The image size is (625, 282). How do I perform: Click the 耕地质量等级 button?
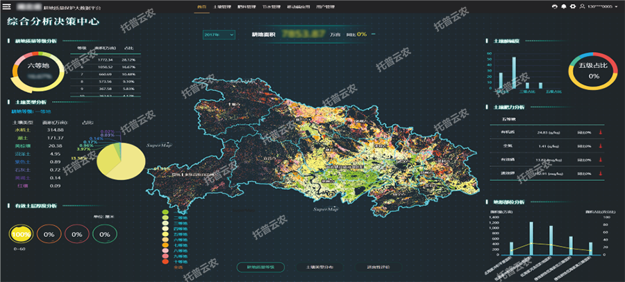[260, 266]
